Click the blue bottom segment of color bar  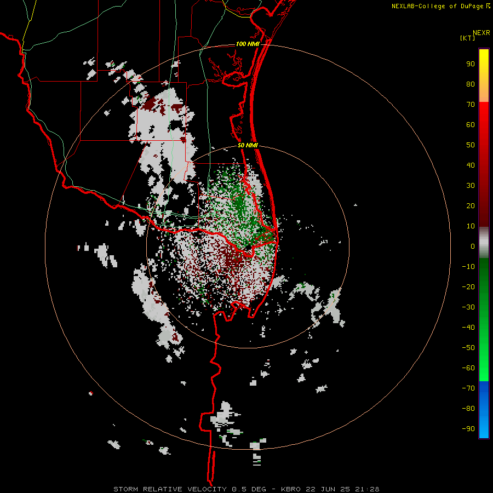point(484,409)
